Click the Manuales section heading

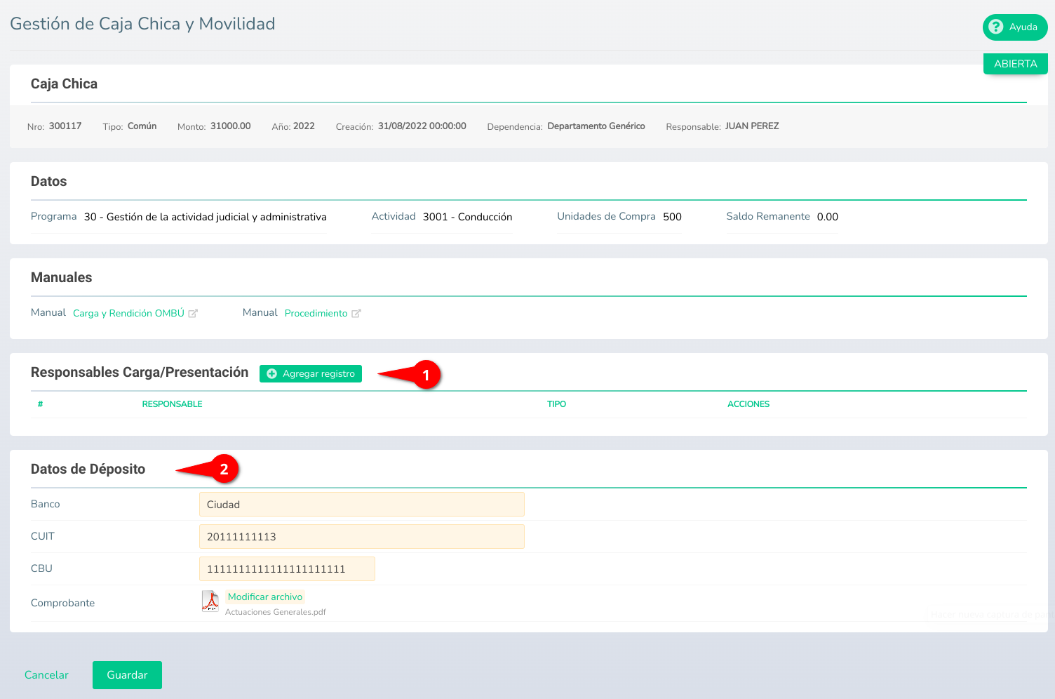tap(61, 278)
